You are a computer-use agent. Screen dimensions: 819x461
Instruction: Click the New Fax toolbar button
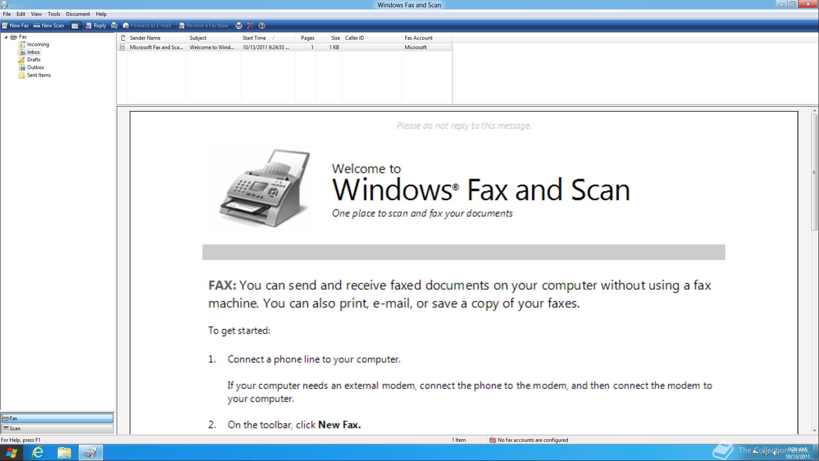point(15,26)
